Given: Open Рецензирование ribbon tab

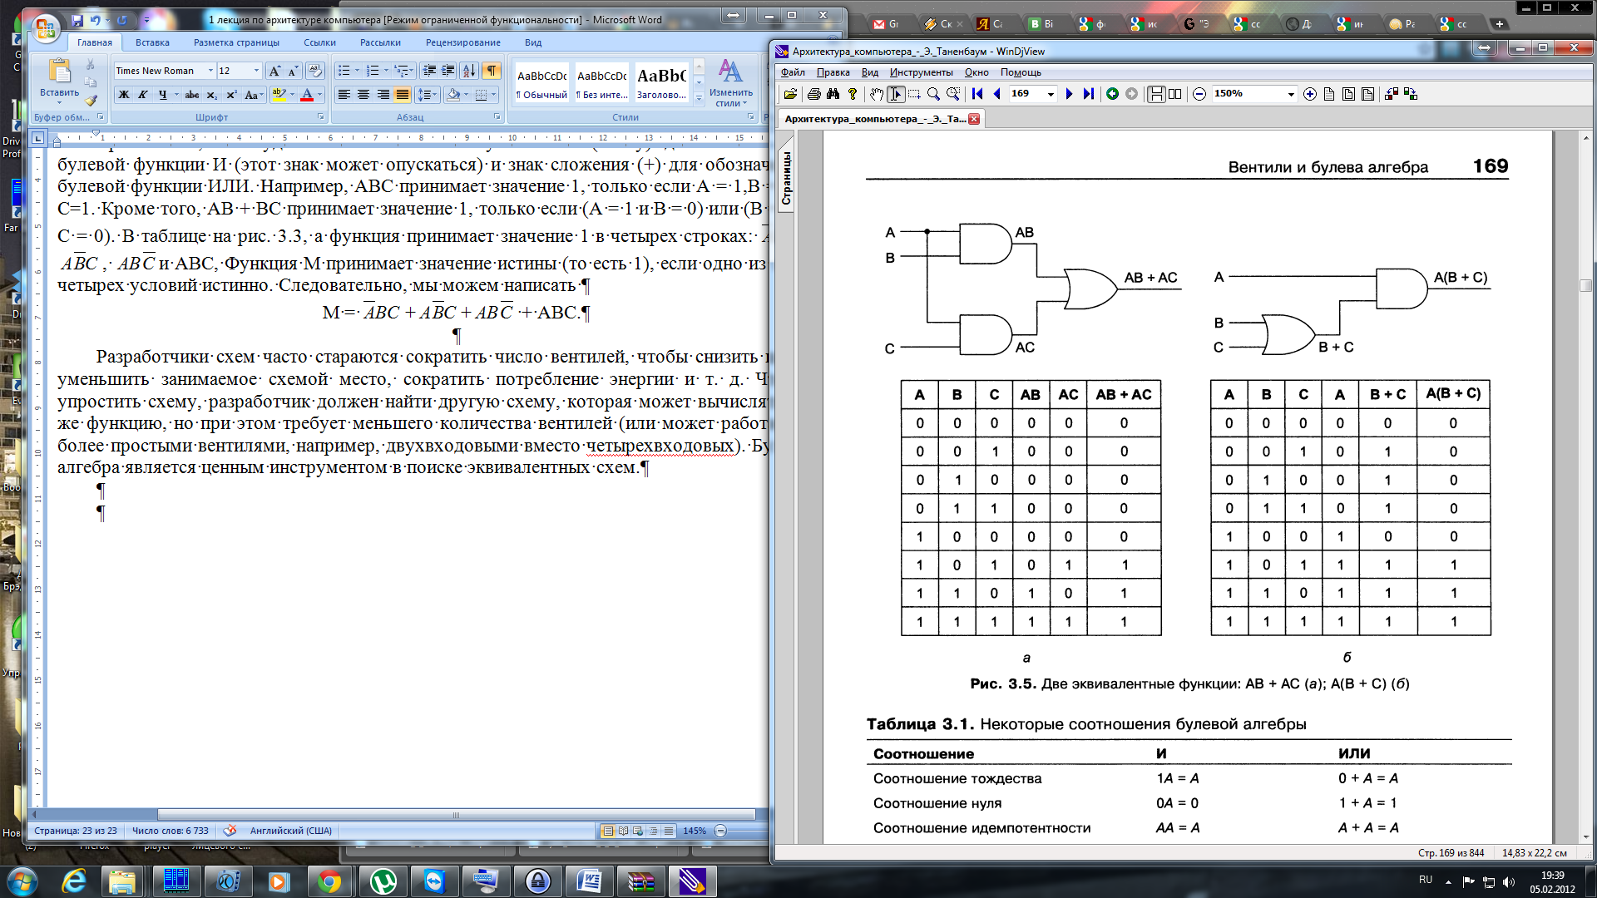Looking at the screenshot, I should (463, 42).
